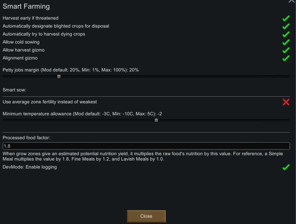Click the Smart Farming title heading
This screenshot has height=224, width=296.
coord(26,6)
